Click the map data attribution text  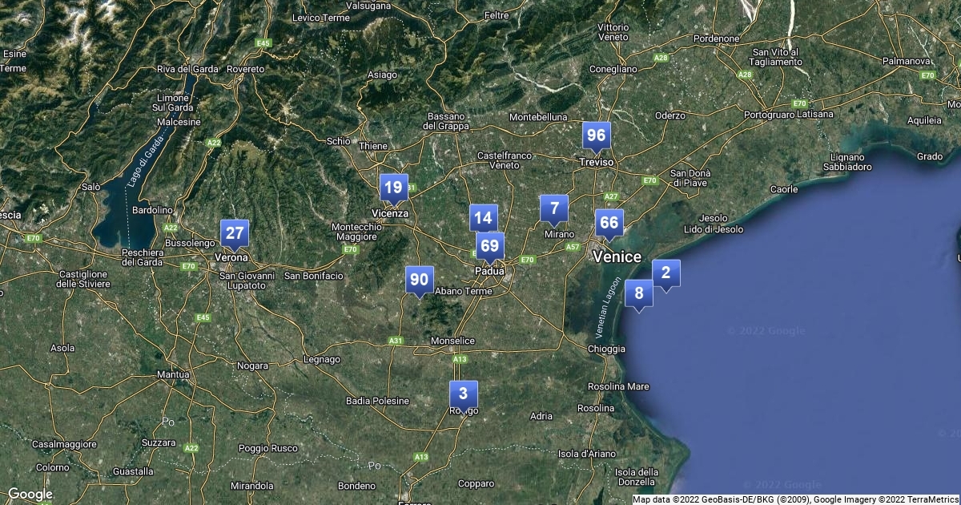(x=795, y=499)
